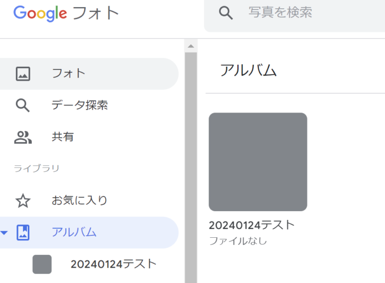Click the Google フォト logo
This screenshot has width=385, height=283.
coord(66,13)
